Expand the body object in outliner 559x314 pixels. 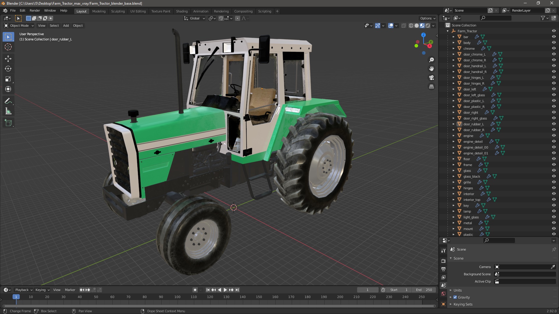click(453, 42)
